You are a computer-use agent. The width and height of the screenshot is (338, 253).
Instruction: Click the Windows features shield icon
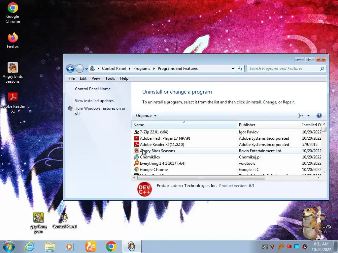(x=70, y=108)
